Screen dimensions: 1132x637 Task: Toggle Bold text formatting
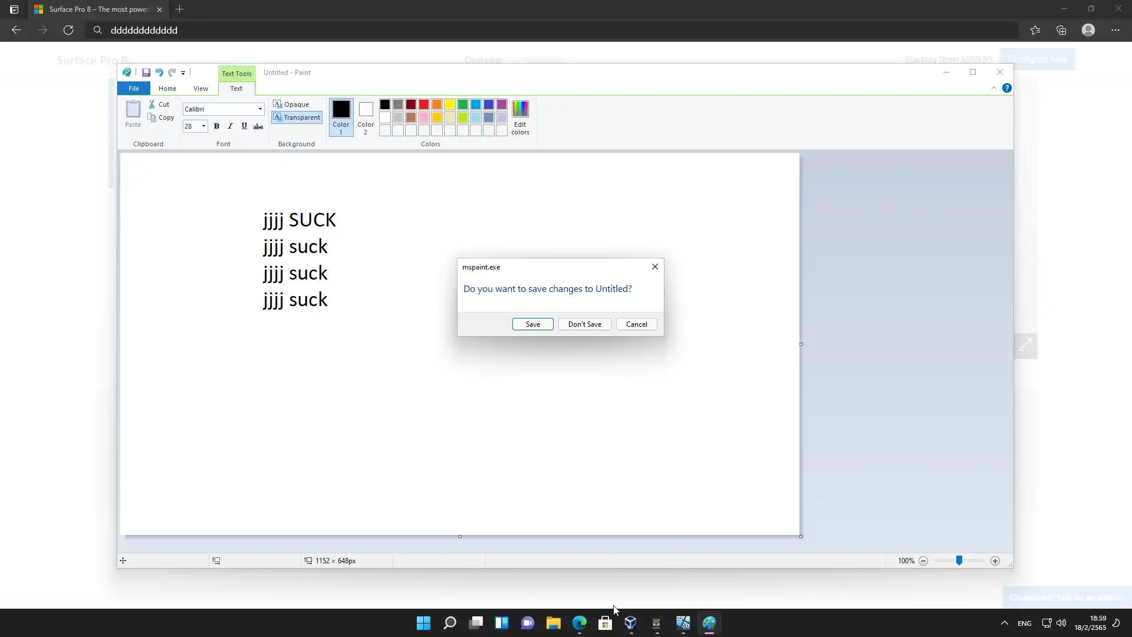216,126
